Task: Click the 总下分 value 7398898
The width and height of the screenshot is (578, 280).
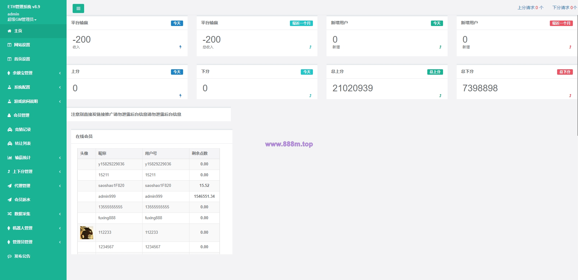Action: tap(480, 88)
